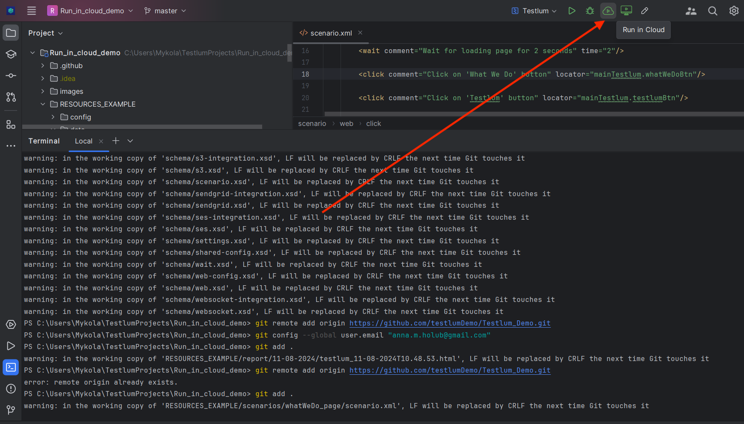Expand the .github folder
This screenshot has height=424, width=744.
coord(43,66)
